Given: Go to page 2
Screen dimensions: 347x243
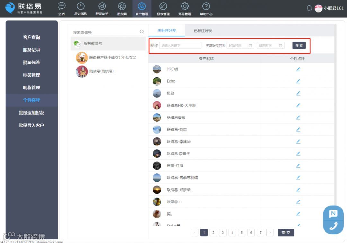Looking at the screenshot, I should 213,233.
